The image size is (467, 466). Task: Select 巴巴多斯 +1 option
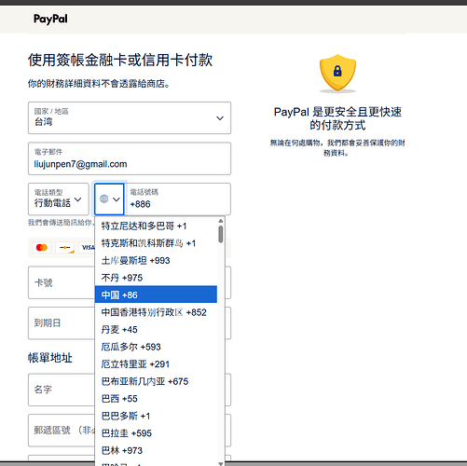coord(156,416)
